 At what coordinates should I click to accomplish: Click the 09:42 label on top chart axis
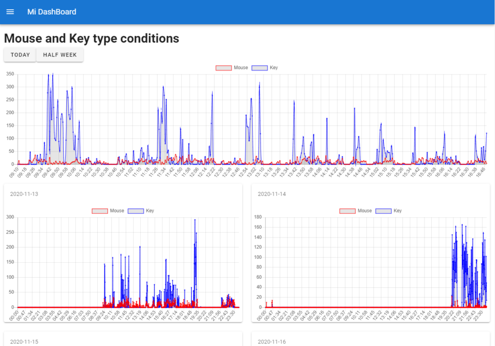(45, 173)
